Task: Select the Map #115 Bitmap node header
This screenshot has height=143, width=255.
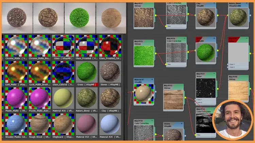Action: pyautogui.click(x=144, y=43)
